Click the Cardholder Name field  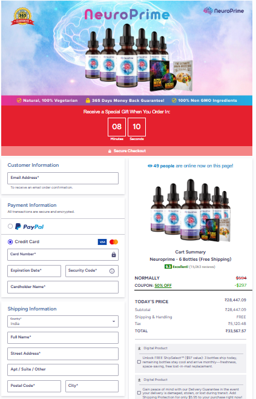(x=63, y=287)
